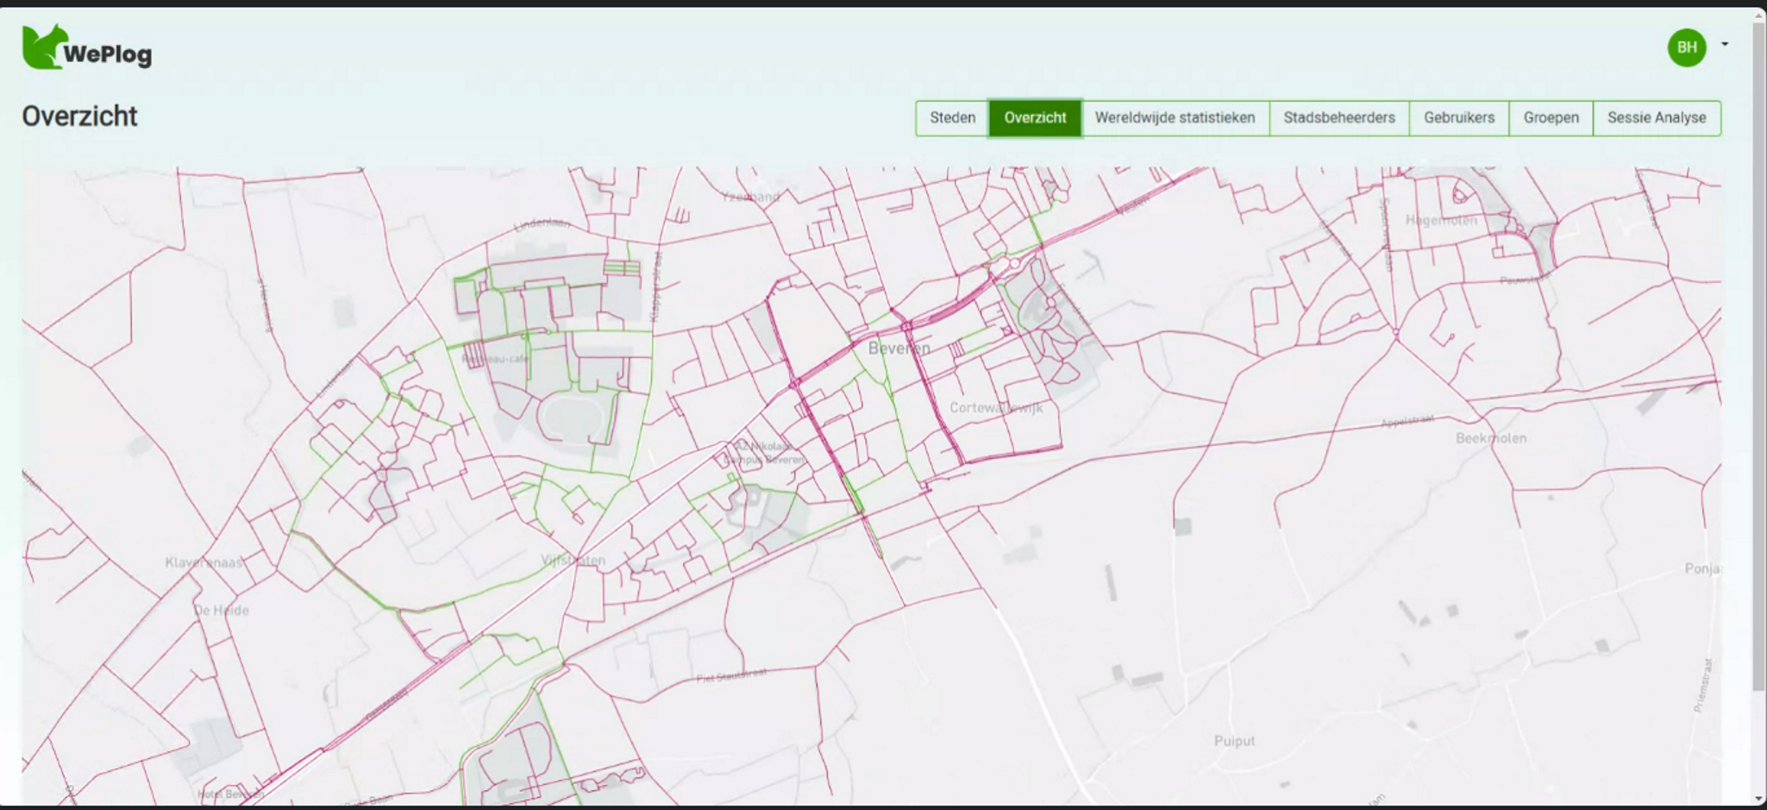Click the Appelstraat street label
1767x810 pixels.
point(1407,421)
